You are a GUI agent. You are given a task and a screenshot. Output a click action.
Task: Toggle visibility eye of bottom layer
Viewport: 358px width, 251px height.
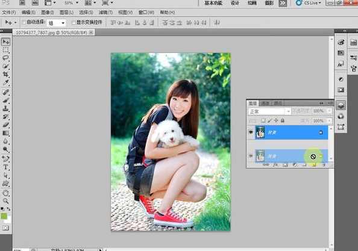[x=251, y=156]
